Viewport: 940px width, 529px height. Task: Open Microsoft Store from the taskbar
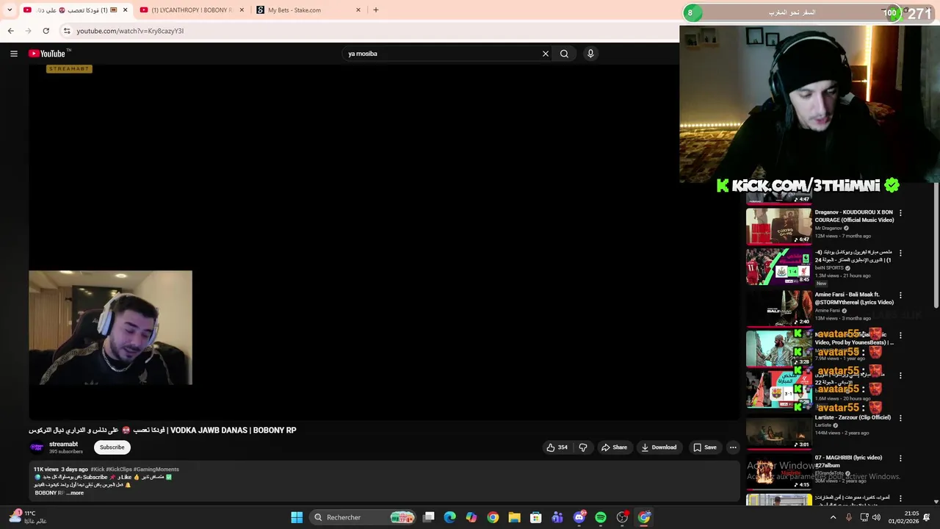click(536, 517)
